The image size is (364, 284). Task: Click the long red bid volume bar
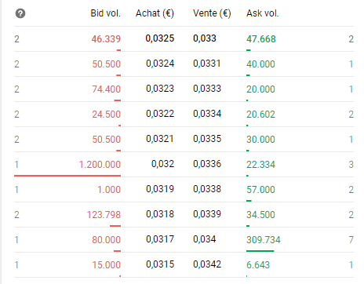pyautogui.click(x=67, y=176)
